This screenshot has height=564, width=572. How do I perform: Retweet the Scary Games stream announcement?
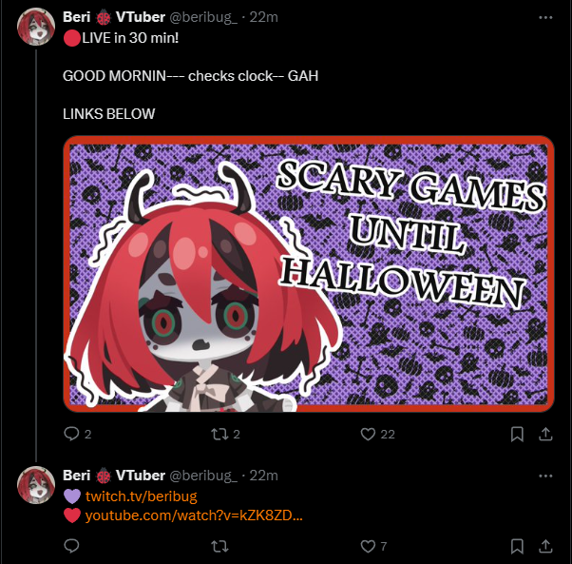tap(220, 434)
